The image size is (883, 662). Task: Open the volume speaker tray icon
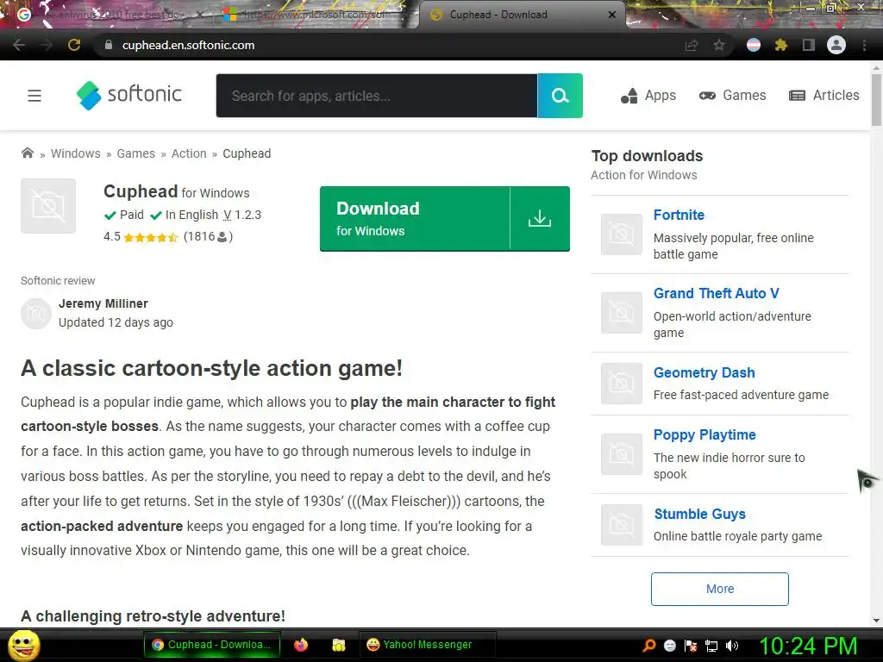(732, 646)
